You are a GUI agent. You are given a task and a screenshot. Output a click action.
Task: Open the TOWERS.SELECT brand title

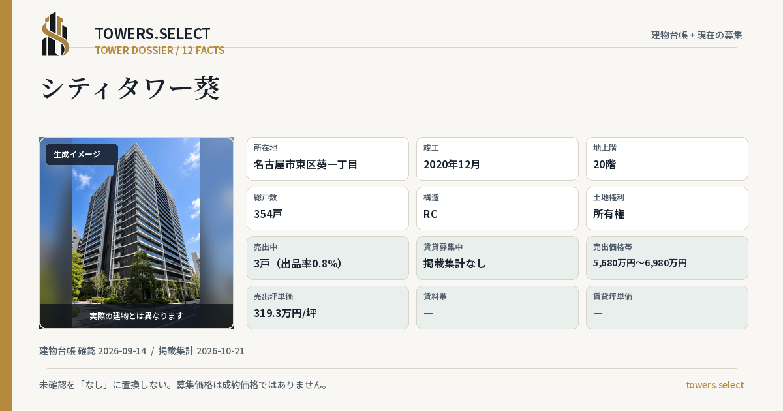(x=153, y=34)
